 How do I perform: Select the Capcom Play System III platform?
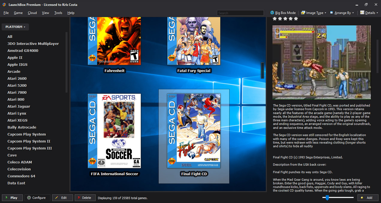pos(30,148)
